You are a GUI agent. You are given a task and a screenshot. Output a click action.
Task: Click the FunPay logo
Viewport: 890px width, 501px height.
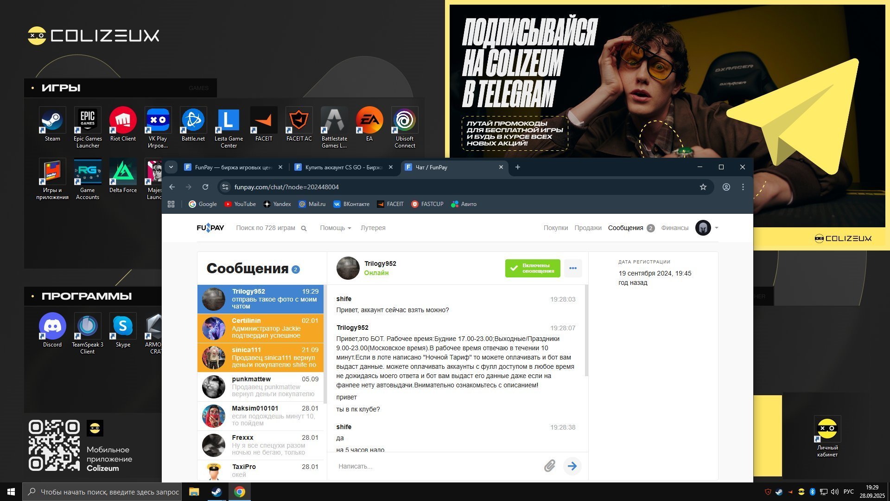click(x=210, y=228)
